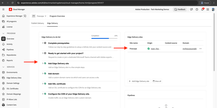Screen dimensions: 217x108
Task: Click the View all button
Action: [x=157, y=81]
